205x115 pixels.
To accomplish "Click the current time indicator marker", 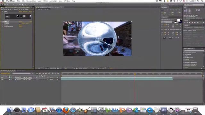I will tap(135, 74).
